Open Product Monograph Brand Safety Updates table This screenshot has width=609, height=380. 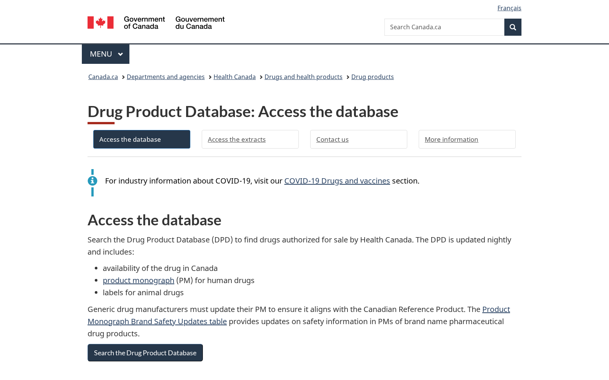[157, 321]
